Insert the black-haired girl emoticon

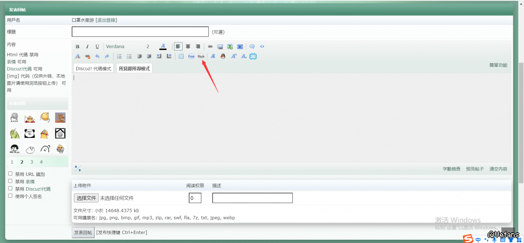pyautogui.click(x=14, y=148)
